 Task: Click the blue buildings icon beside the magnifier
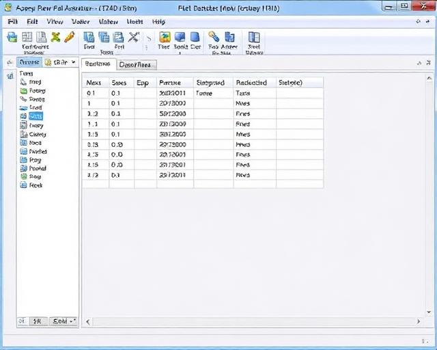tap(229, 37)
